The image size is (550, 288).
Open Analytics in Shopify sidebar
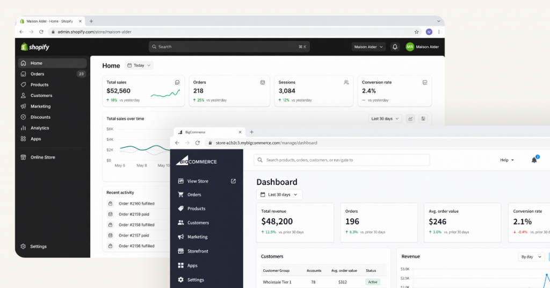point(40,128)
